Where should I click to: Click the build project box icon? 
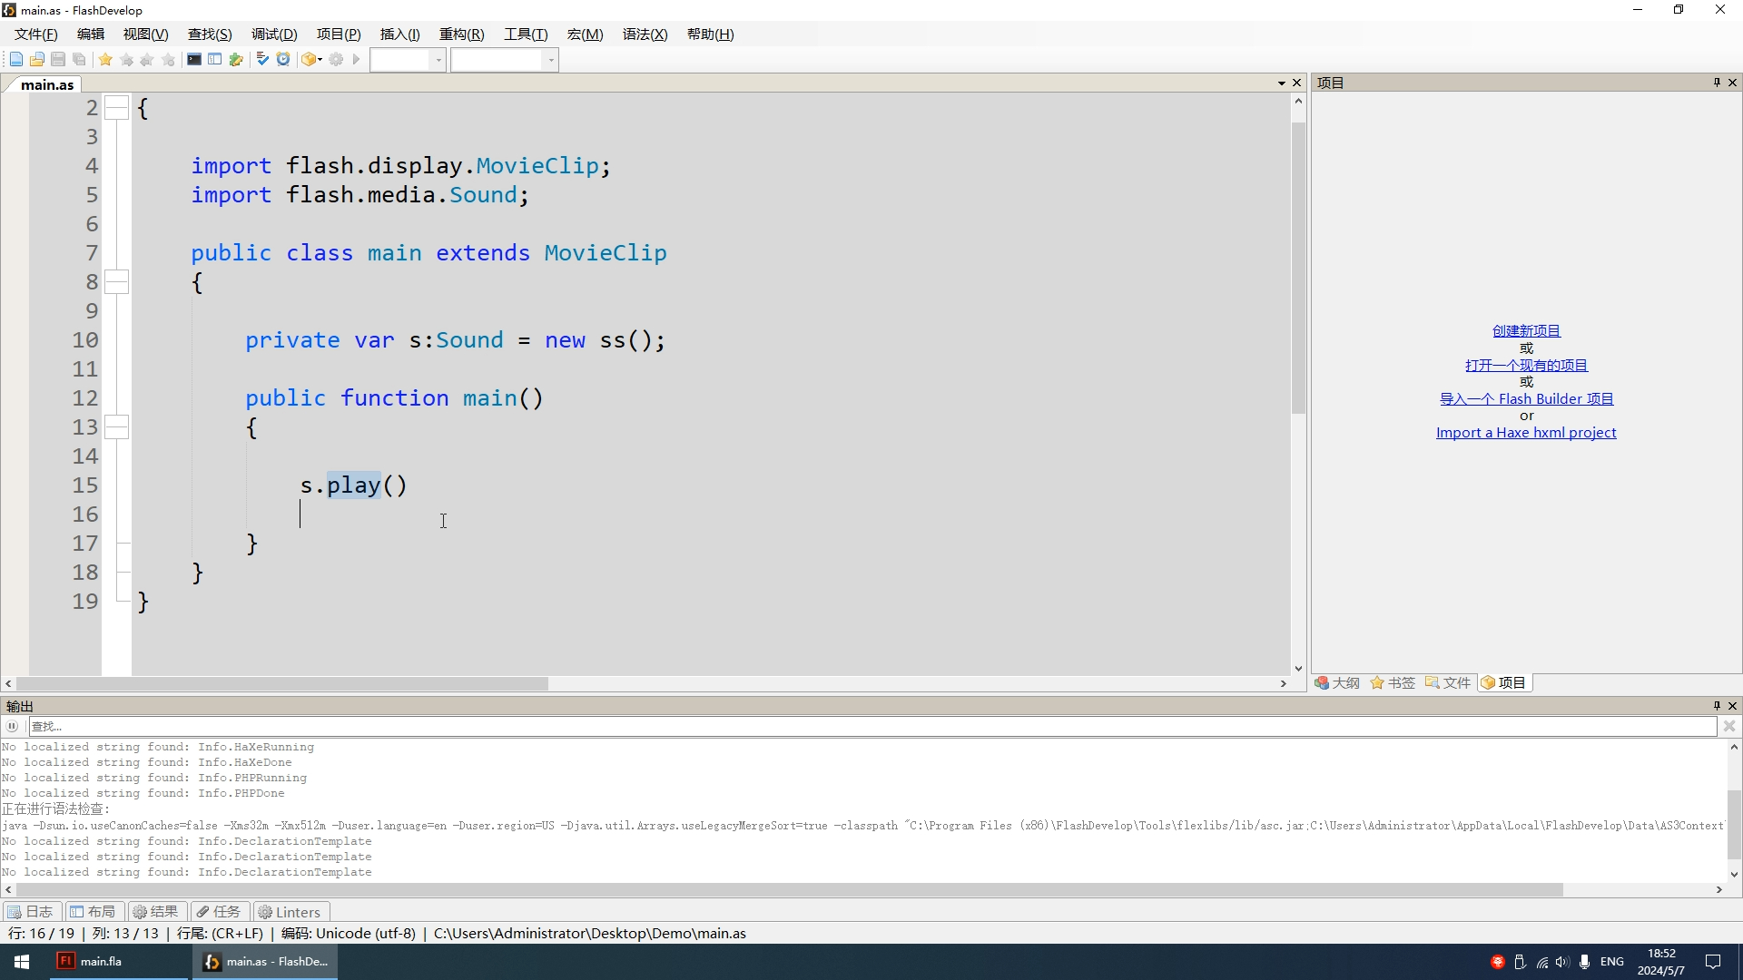click(308, 60)
